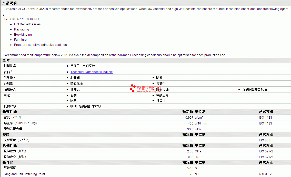Click the 供货地区 row label
Screen dimensions: 291x177
[x=10, y=77]
